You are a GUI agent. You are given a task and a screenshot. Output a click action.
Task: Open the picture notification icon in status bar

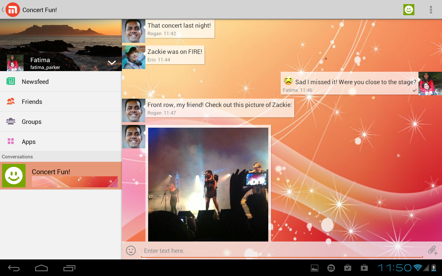click(315, 268)
